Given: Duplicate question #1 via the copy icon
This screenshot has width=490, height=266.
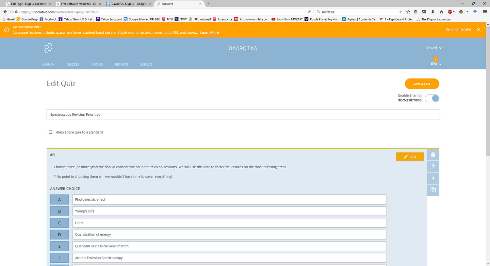Looking at the screenshot, I should (x=433, y=190).
